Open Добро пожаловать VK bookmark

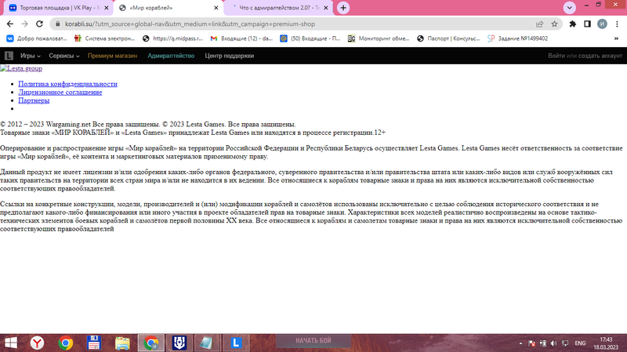coord(37,38)
